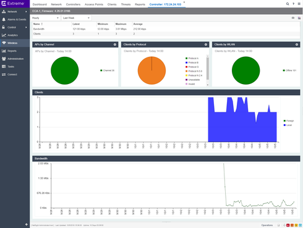This screenshot has height=228, width=303.
Task: Toggle Protocol A legend entry
Action: coord(192,58)
